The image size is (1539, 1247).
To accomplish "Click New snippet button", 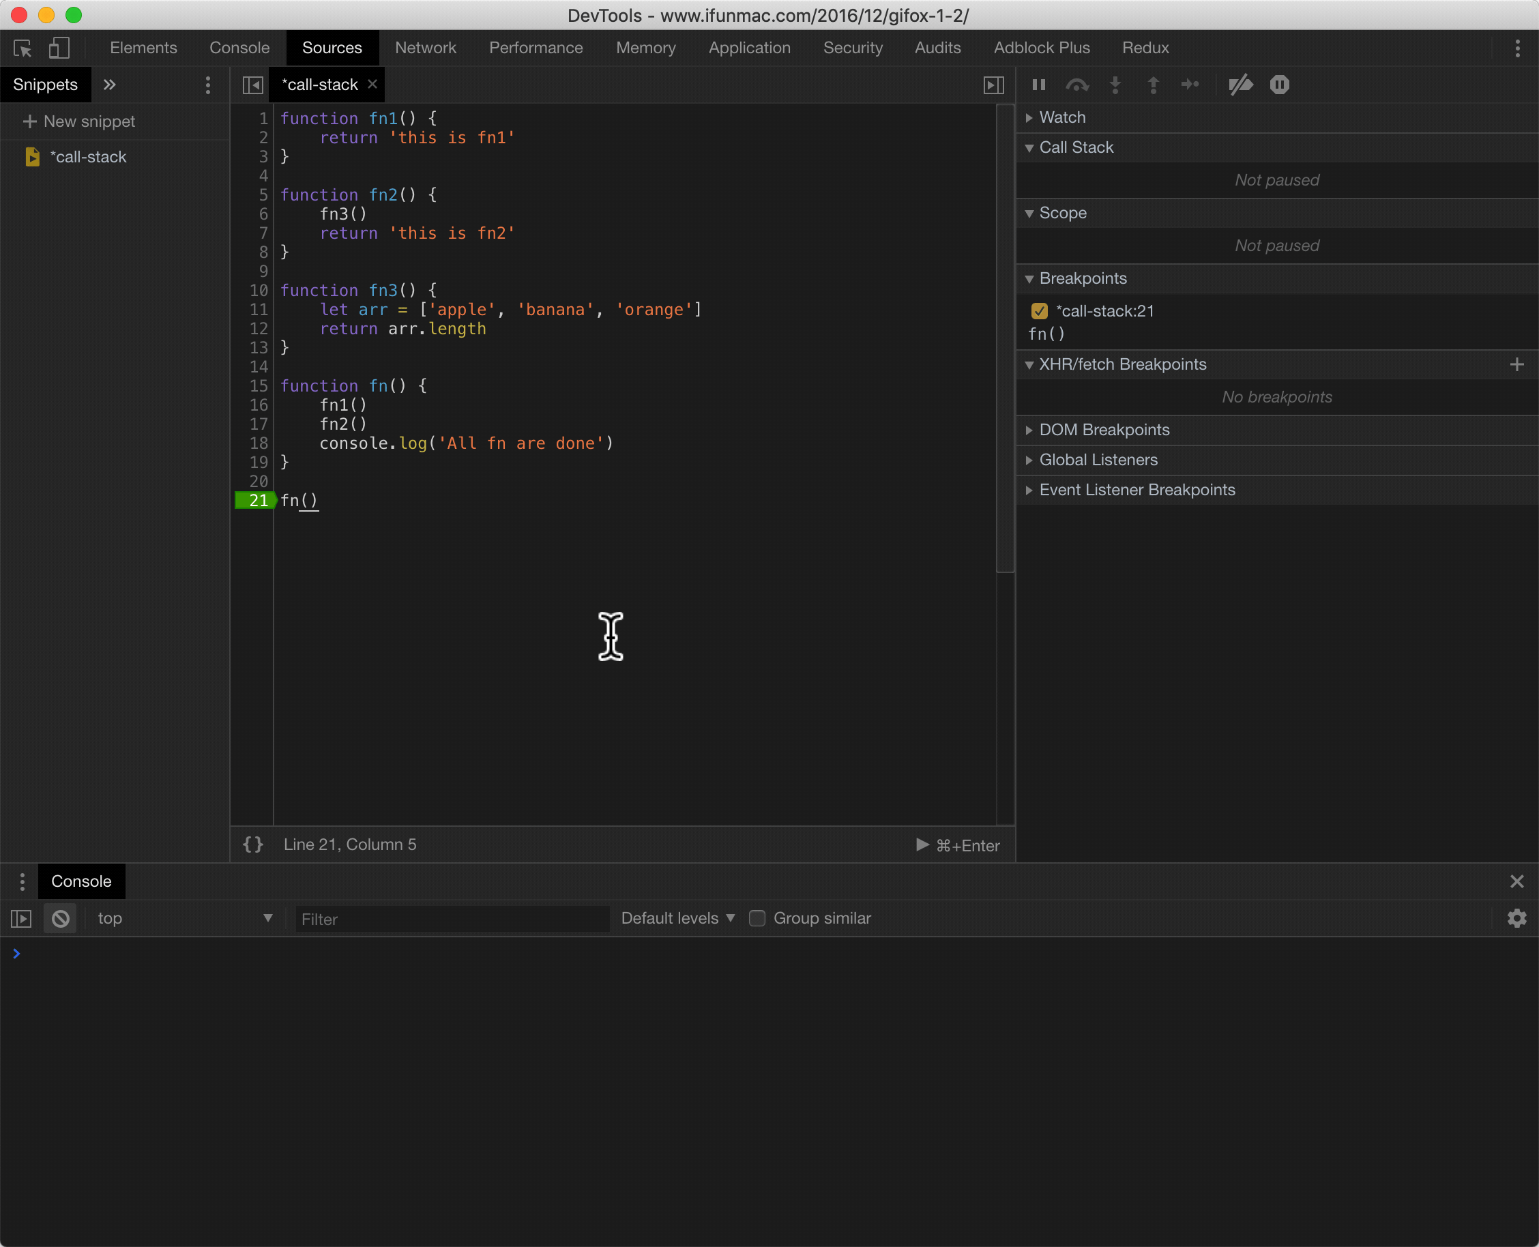I will tap(79, 121).
